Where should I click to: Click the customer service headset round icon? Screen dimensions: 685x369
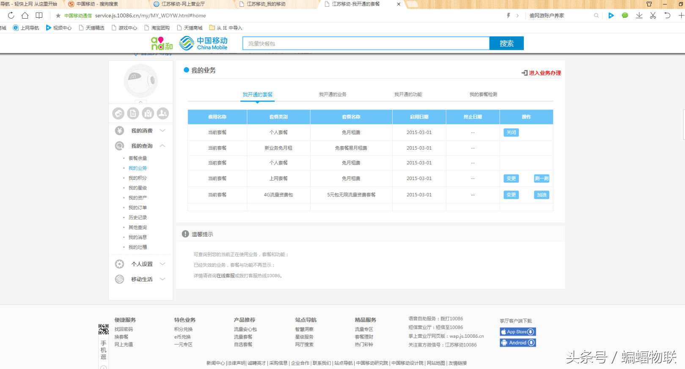pos(118,113)
